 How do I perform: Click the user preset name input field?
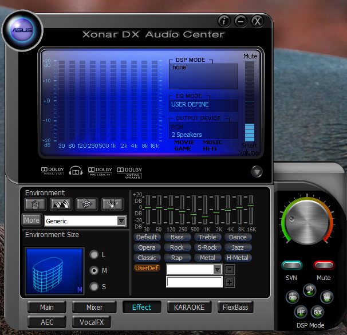[x=194, y=282]
